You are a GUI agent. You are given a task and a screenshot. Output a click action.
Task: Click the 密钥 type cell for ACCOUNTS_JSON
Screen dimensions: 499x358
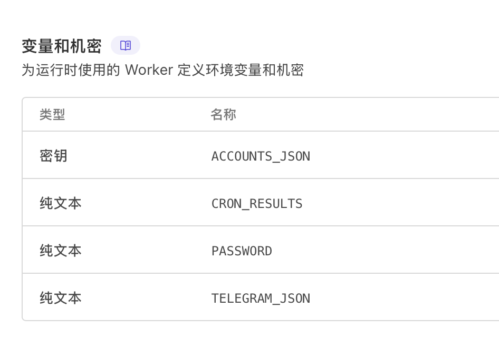pyautogui.click(x=53, y=156)
